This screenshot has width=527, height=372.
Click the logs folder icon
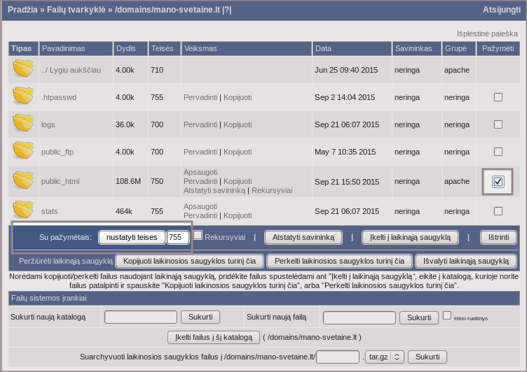tap(23, 124)
